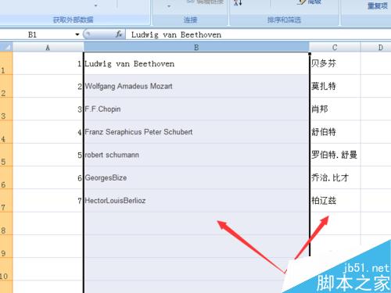
Task: Click column A cell with number 7
Action: pyautogui.click(x=48, y=201)
